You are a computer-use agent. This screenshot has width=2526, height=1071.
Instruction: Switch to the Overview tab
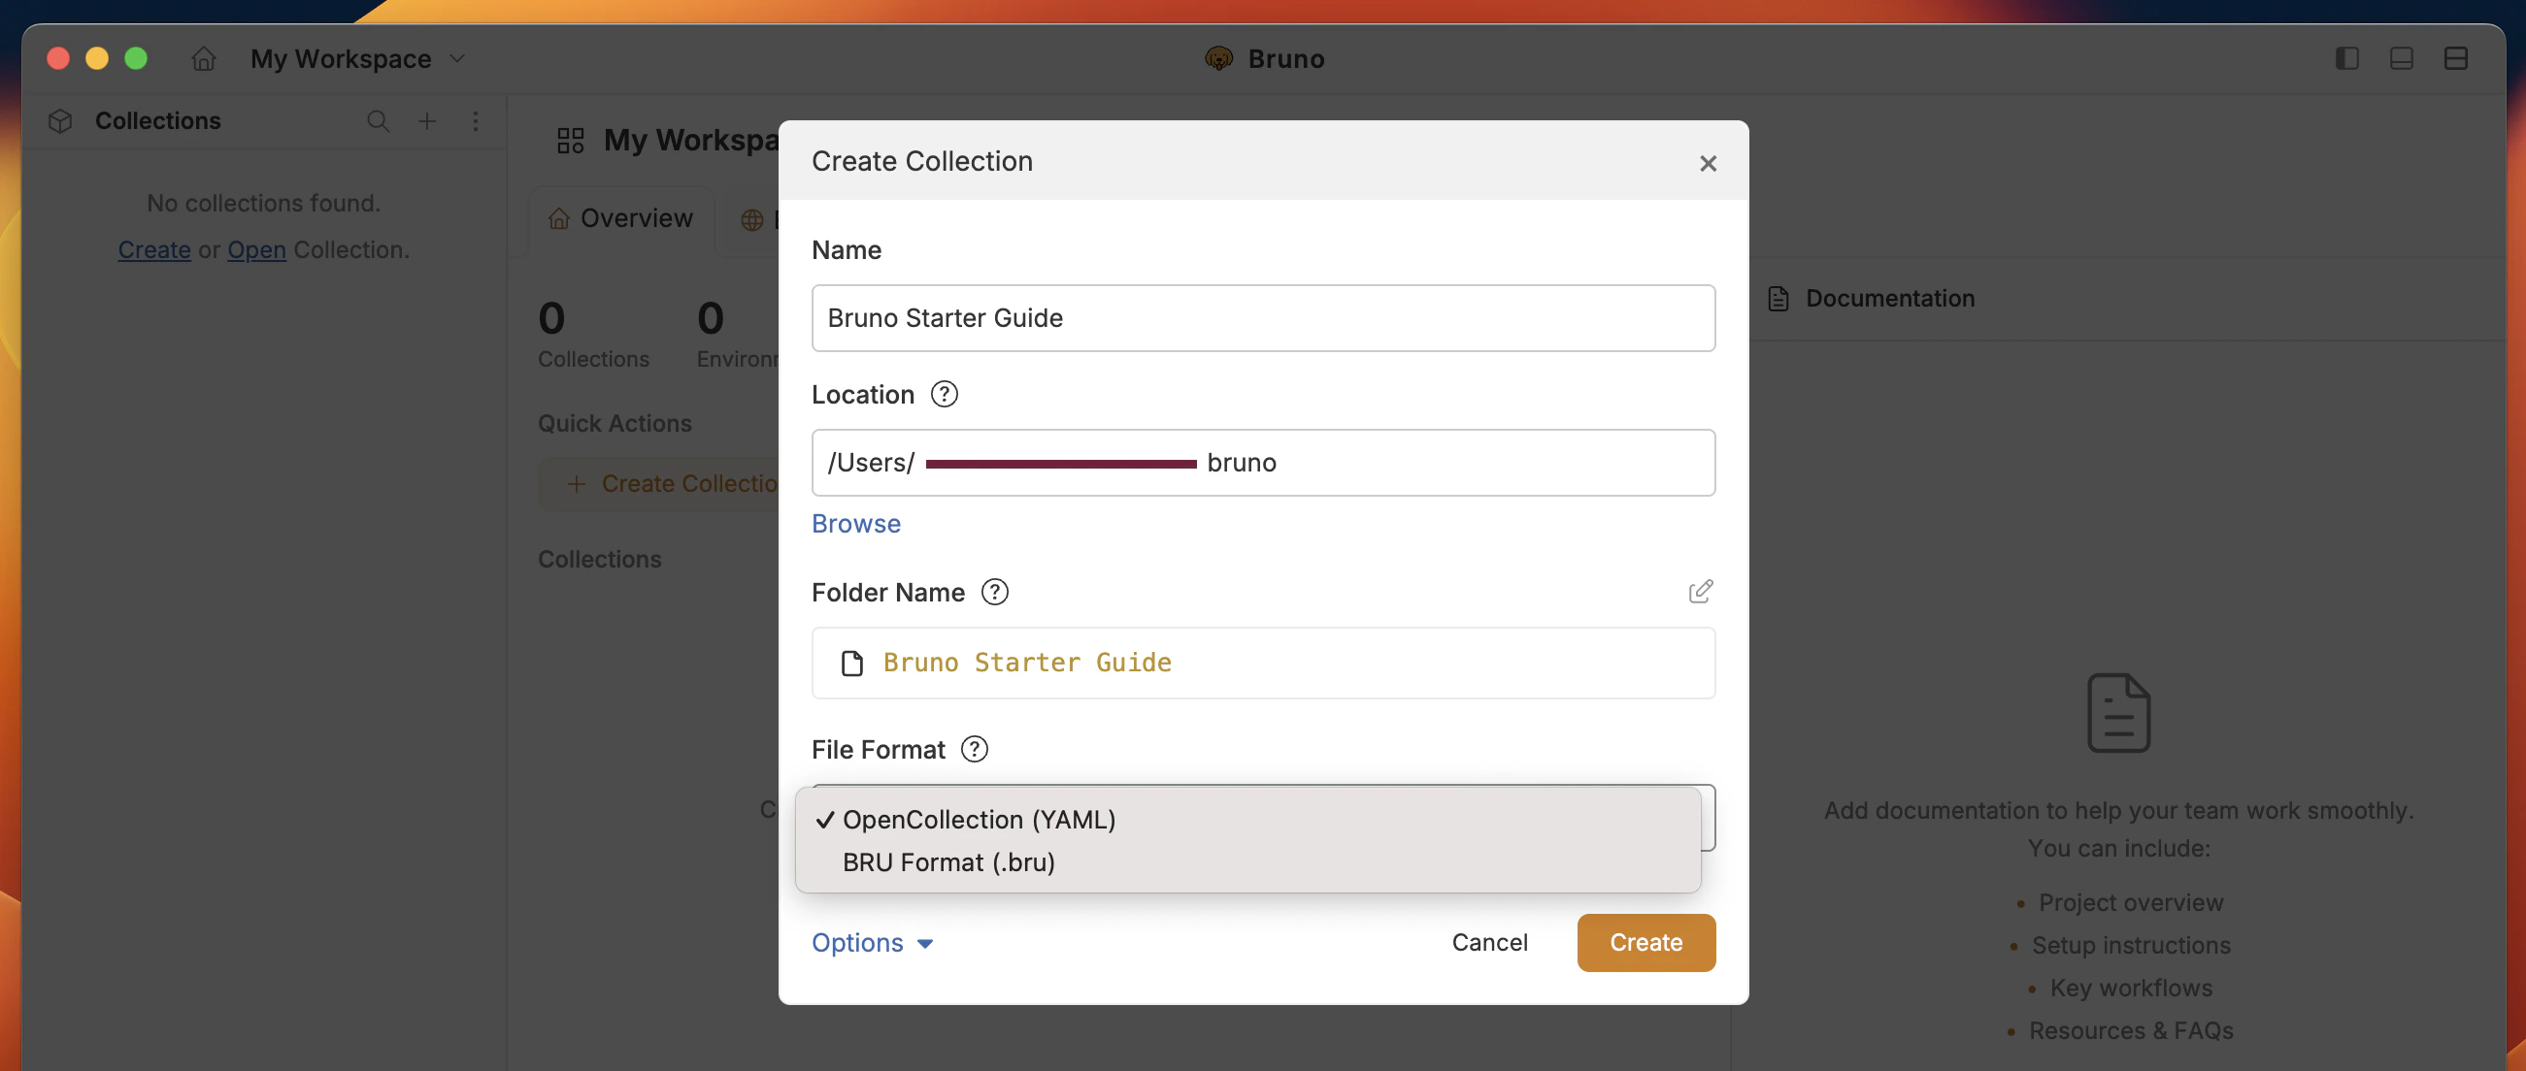point(620,217)
